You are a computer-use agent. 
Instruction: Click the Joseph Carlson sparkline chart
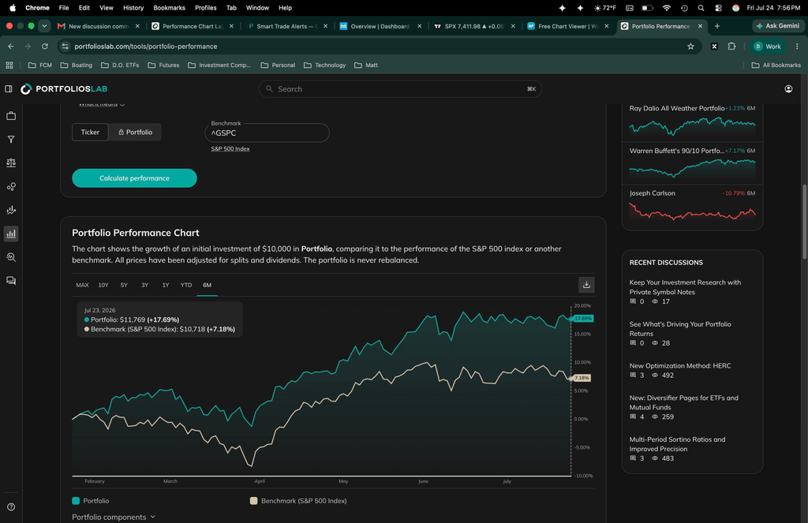692,211
